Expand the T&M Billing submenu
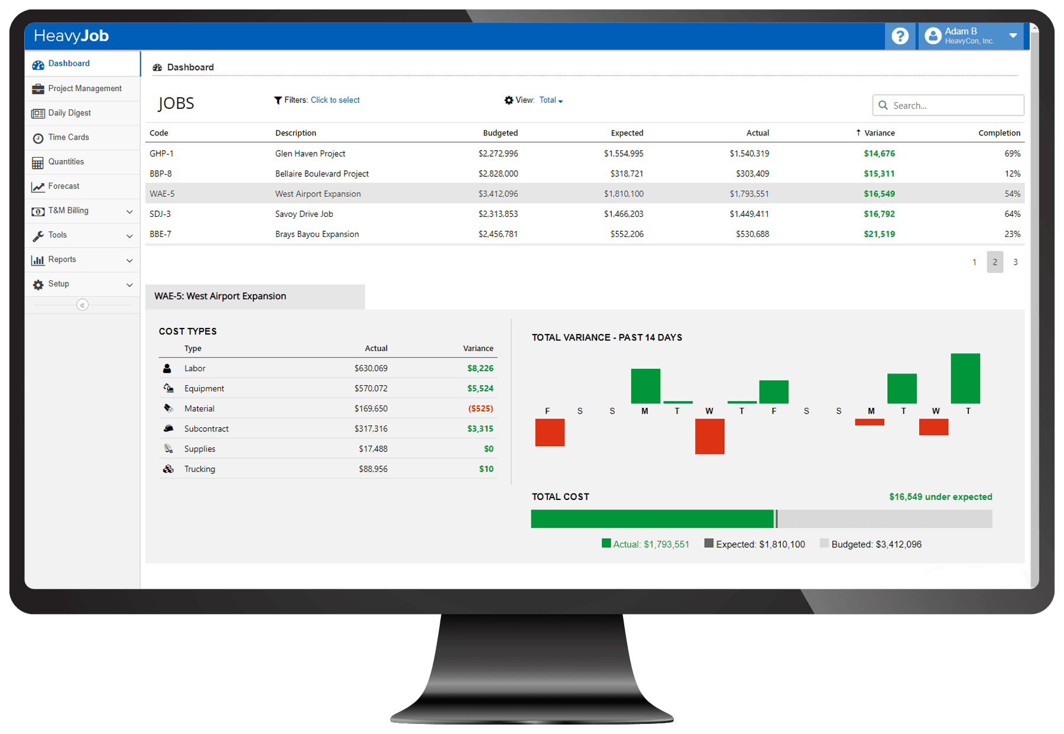The width and height of the screenshot is (1064, 734). [x=129, y=212]
